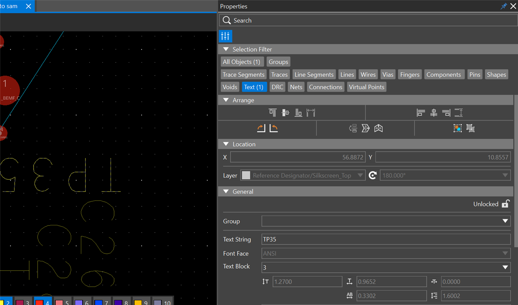This screenshot has width=518, height=305.
Task: Click the Align Center horizontally icon
Action: [x=433, y=113]
